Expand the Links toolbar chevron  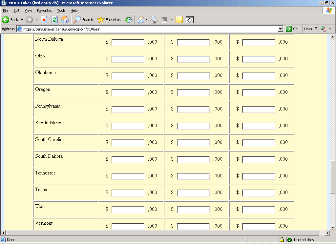[x=316, y=28]
